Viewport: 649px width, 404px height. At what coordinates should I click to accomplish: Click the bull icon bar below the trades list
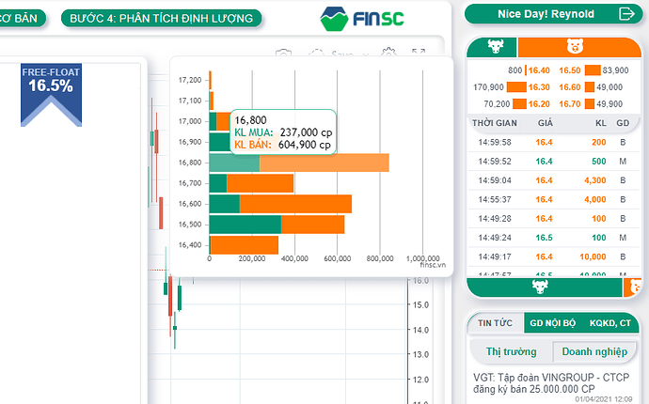coord(545,287)
